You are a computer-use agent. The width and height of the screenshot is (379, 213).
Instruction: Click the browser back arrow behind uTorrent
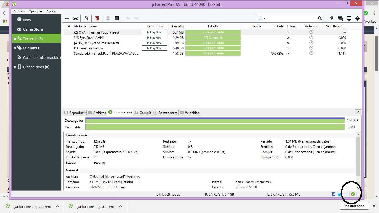click(x=5, y=13)
